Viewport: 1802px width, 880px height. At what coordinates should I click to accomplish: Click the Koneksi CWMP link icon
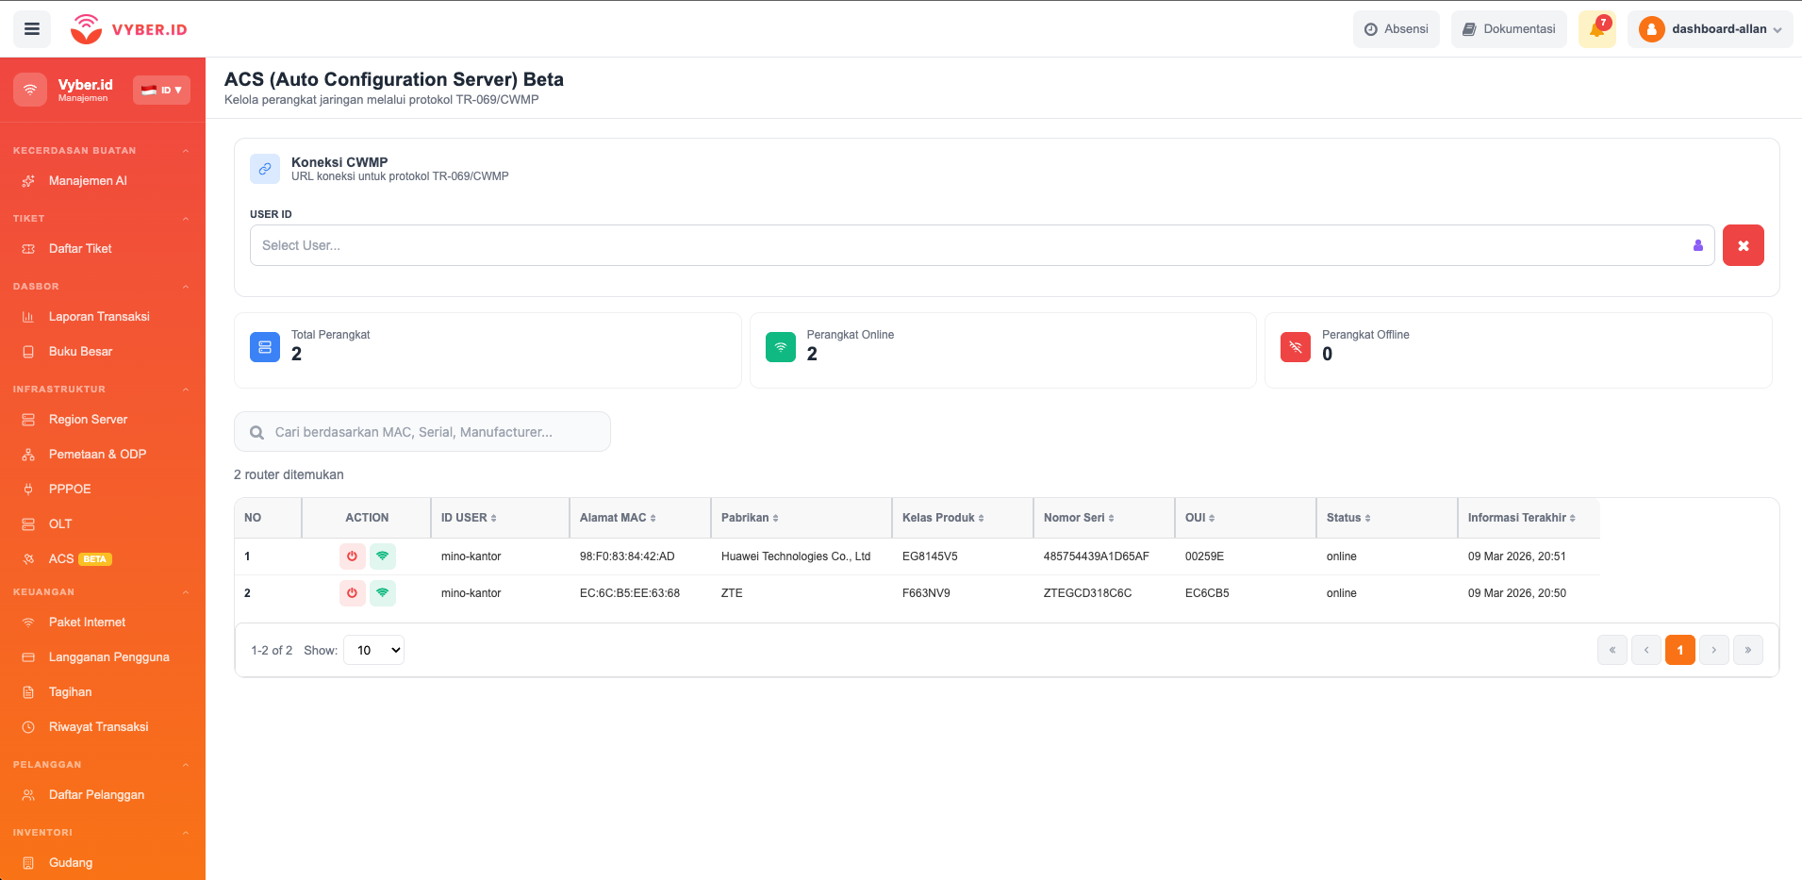265,168
